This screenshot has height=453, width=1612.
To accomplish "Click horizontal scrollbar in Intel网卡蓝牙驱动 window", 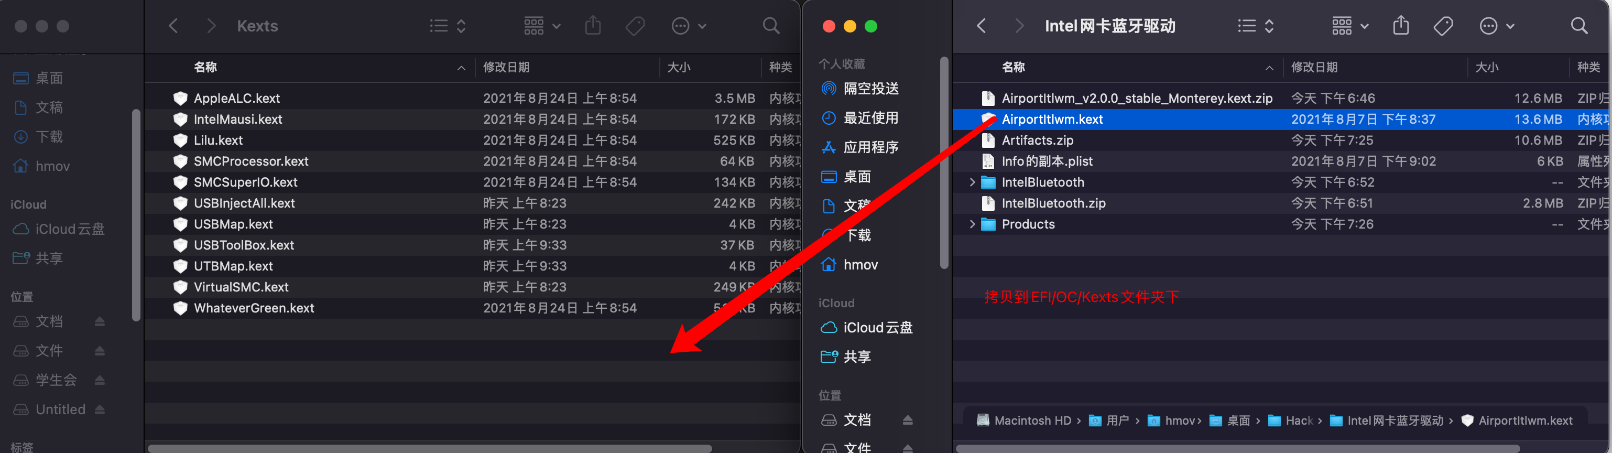I will point(1238,449).
